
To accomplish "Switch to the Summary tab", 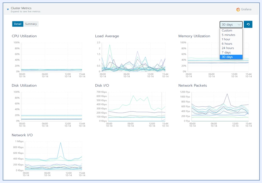I will click(x=31, y=24).
